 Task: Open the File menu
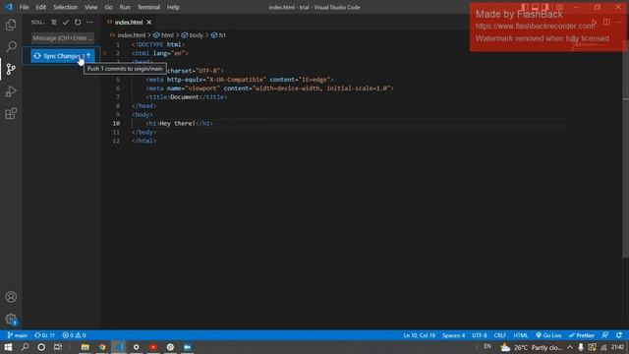coord(24,7)
